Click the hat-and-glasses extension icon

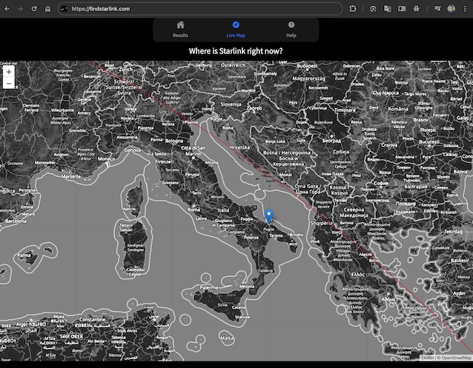(417, 9)
